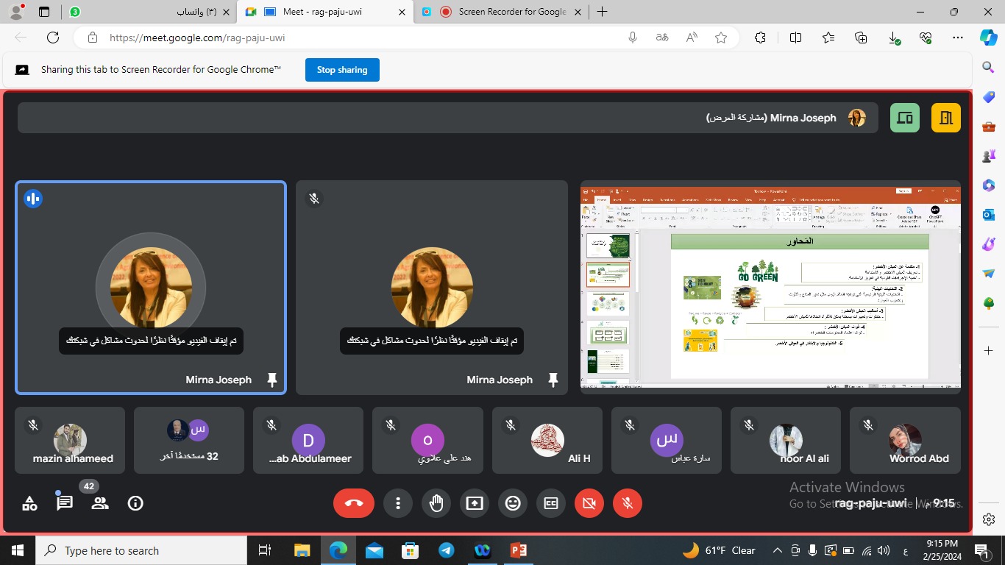The width and height of the screenshot is (1005, 565).
Task: Toggle the microphone mute button
Action: coord(628,503)
